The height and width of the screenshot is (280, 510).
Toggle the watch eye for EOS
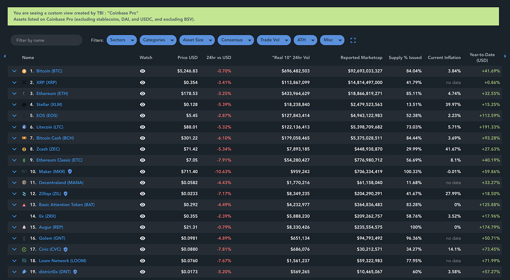click(142, 116)
